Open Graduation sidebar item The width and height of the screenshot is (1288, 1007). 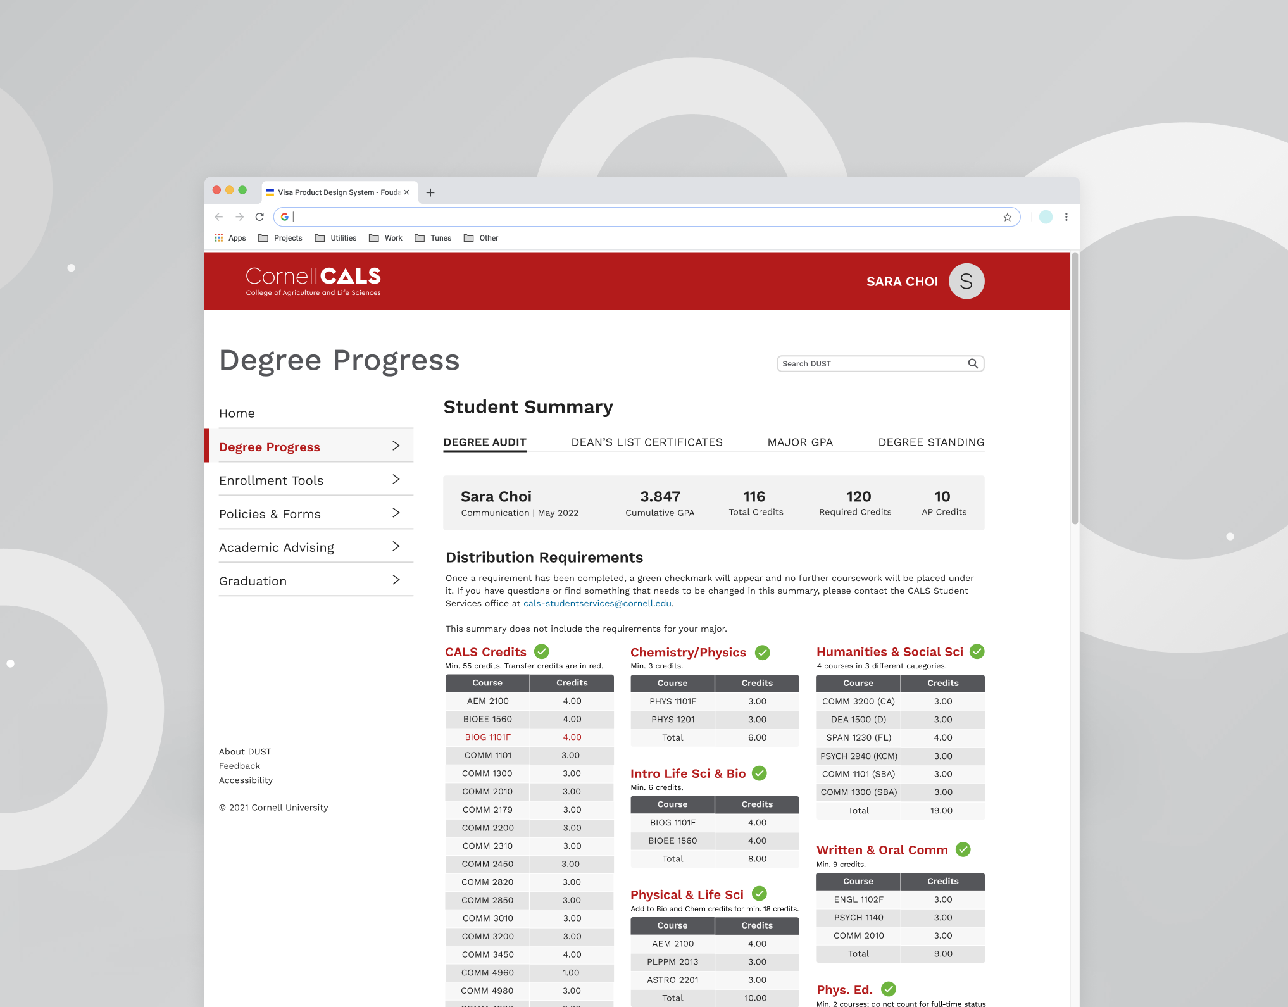316,580
